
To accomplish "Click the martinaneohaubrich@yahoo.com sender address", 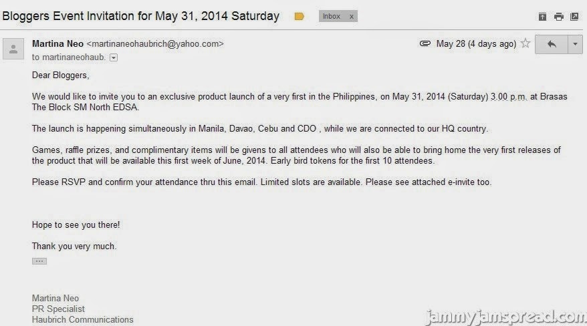I will [x=155, y=43].
